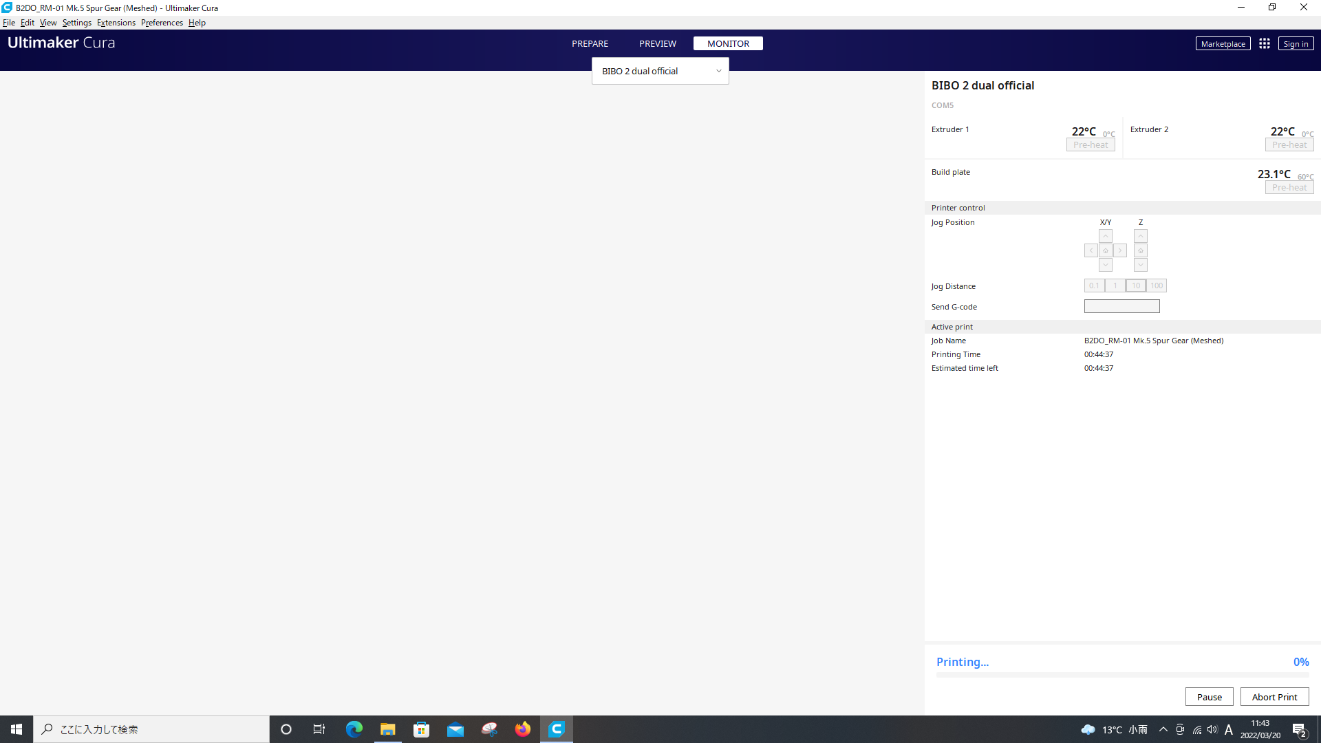Click X/Y jog left arrow
Screen dimensions: 1321x743
click(1091, 250)
